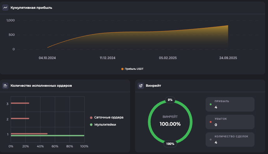Click the 0% badge atop the donut
This screenshot has width=268, height=154.
coord(170,100)
